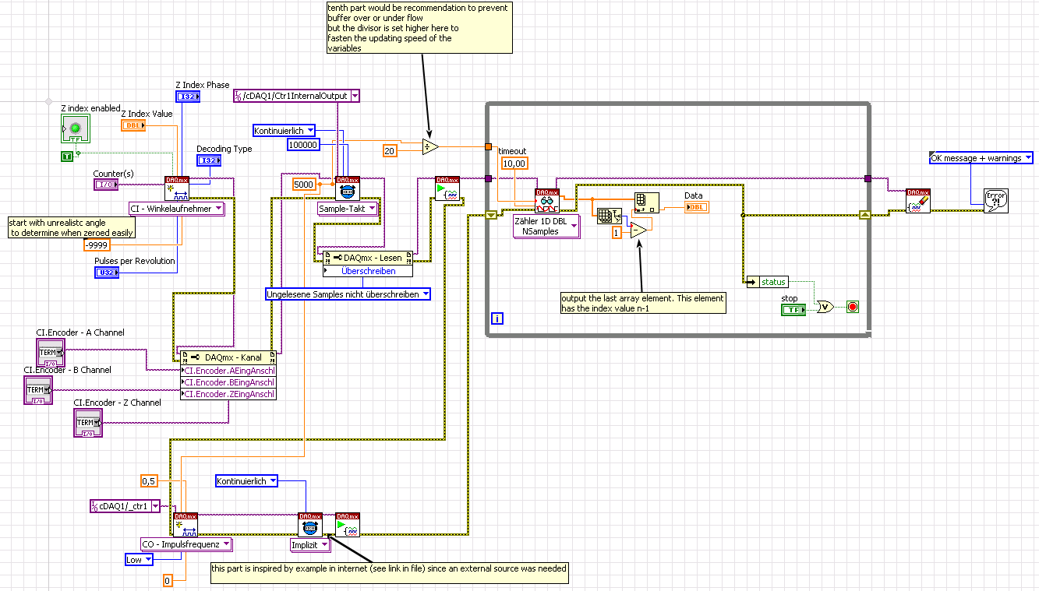Select the DAQmx Create Channel node wired to Counter(s)

[x=177, y=188]
